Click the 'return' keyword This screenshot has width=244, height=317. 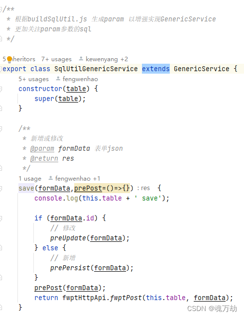[x=46, y=298]
